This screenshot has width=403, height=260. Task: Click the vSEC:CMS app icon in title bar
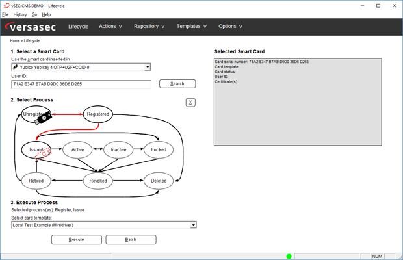click(6, 6)
